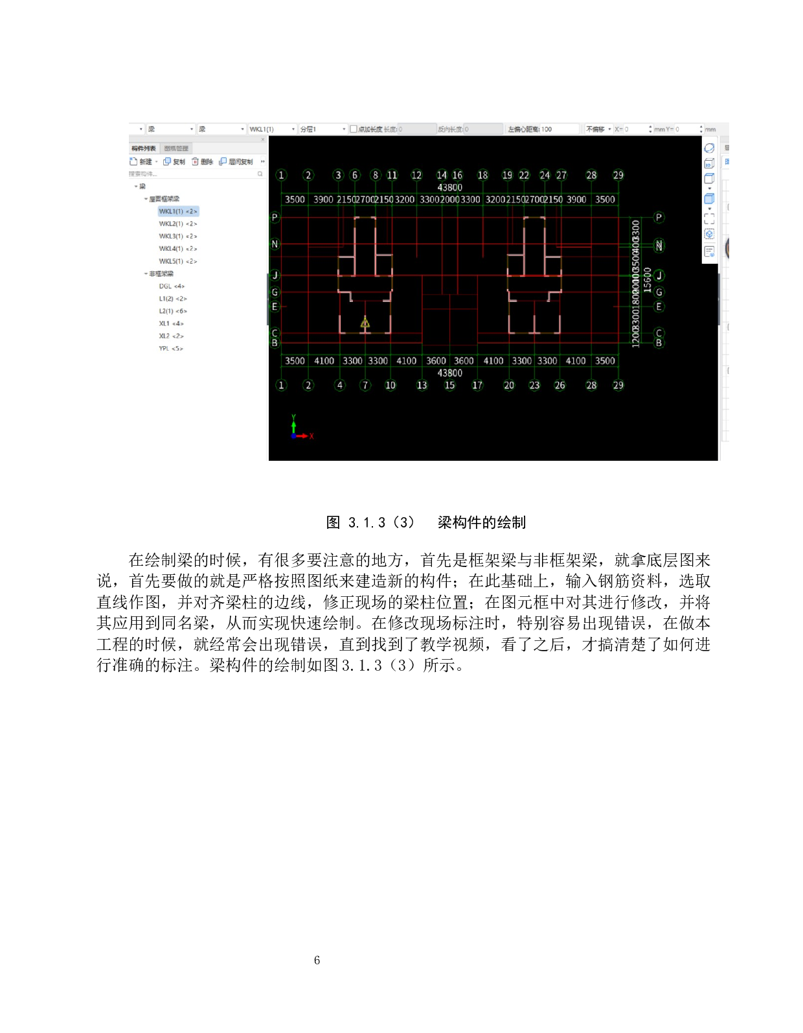
Task: Click the search magnifier icon in component list
Action: [260, 174]
